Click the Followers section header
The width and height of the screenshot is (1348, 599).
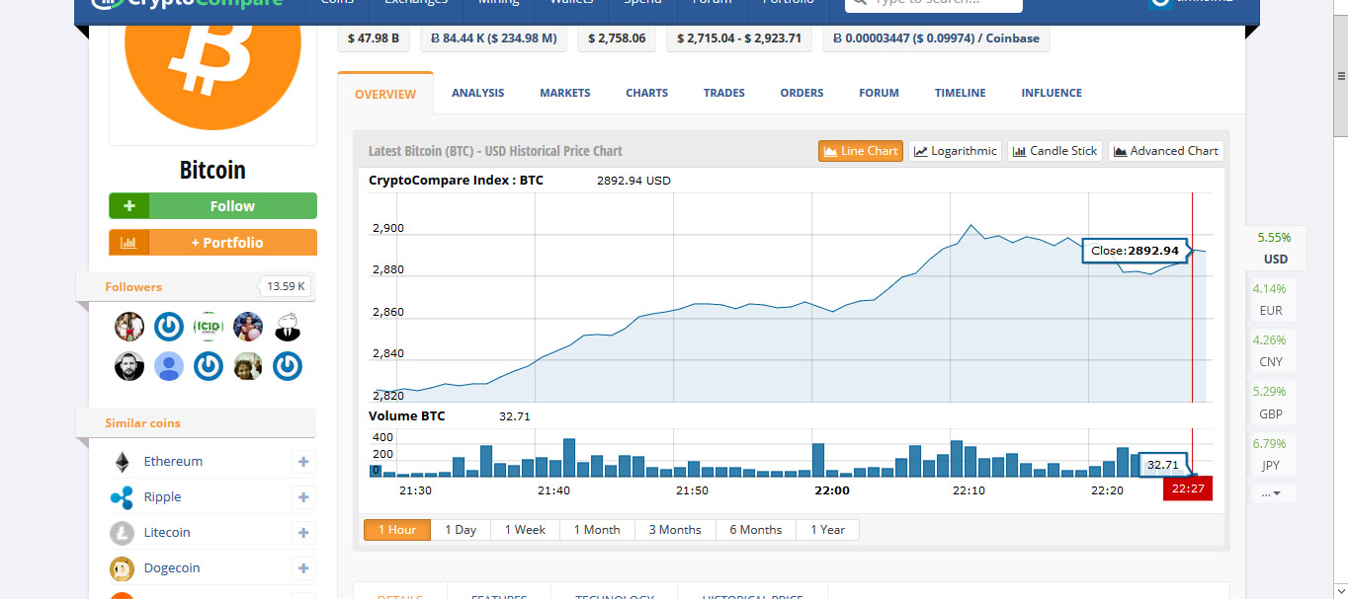pos(196,287)
